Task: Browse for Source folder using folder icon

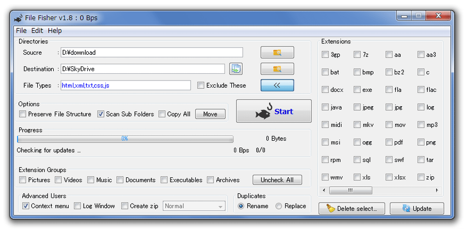Action: click(x=277, y=53)
